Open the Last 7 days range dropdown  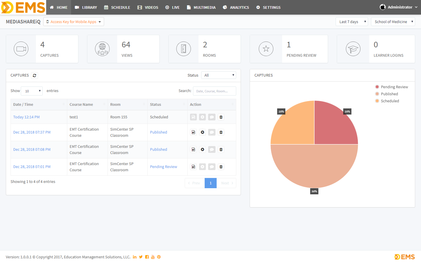click(352, 22)
